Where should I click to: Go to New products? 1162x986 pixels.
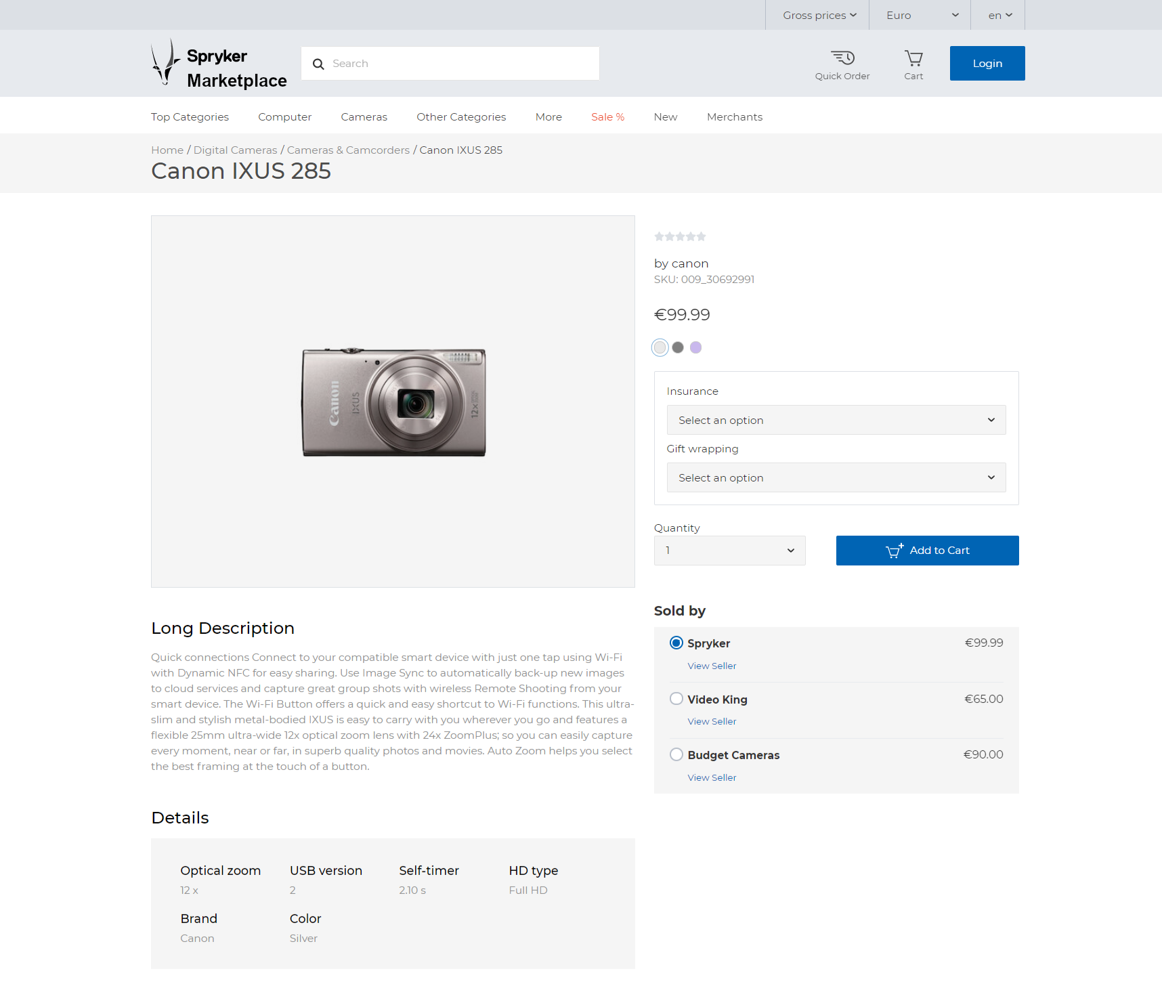click(666, 117)
